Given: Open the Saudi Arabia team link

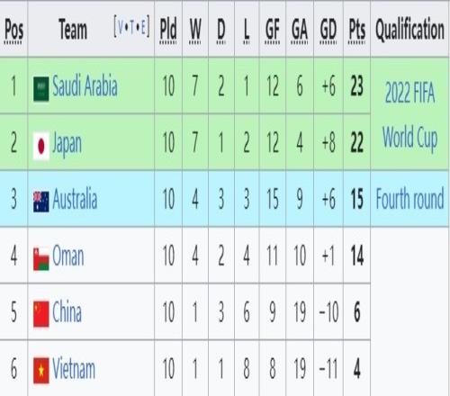Looking at the screenshot, I should tap(85, 85).
